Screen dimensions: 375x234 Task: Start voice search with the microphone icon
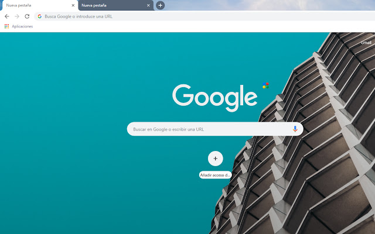tap(295, 129)
